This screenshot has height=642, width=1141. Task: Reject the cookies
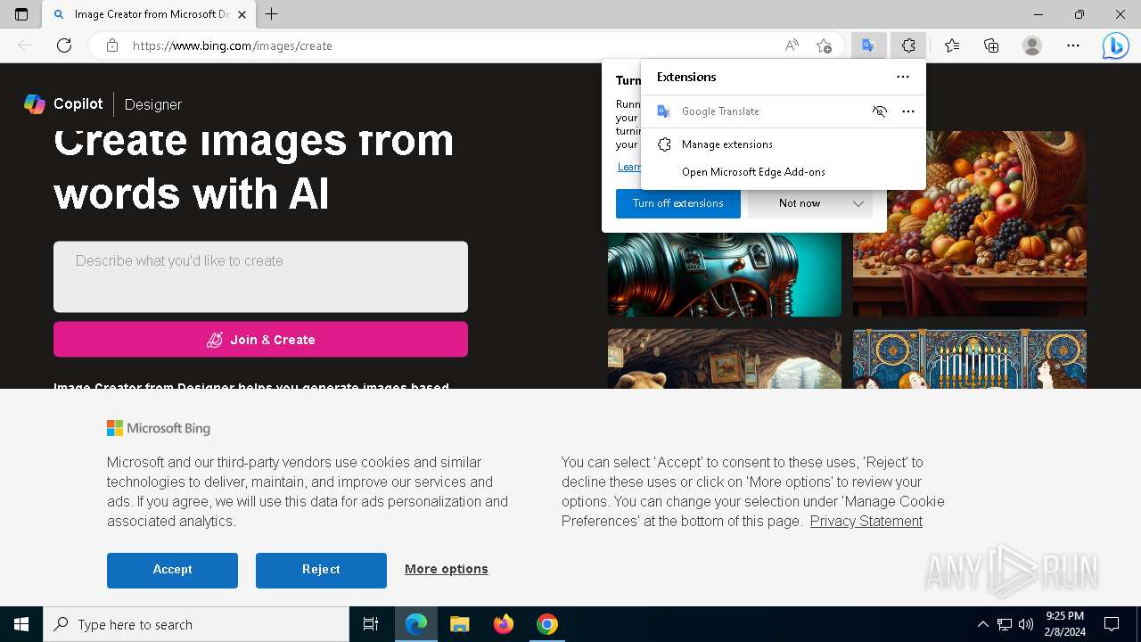[321, 570]
